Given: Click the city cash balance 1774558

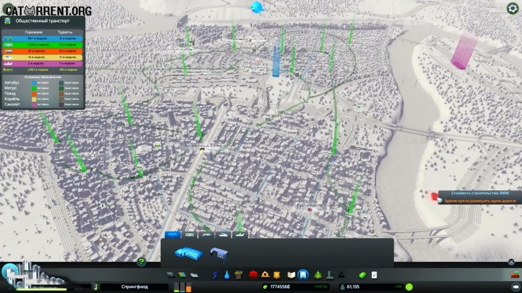Looking at the screenshot, I should [x=279, y=286].
